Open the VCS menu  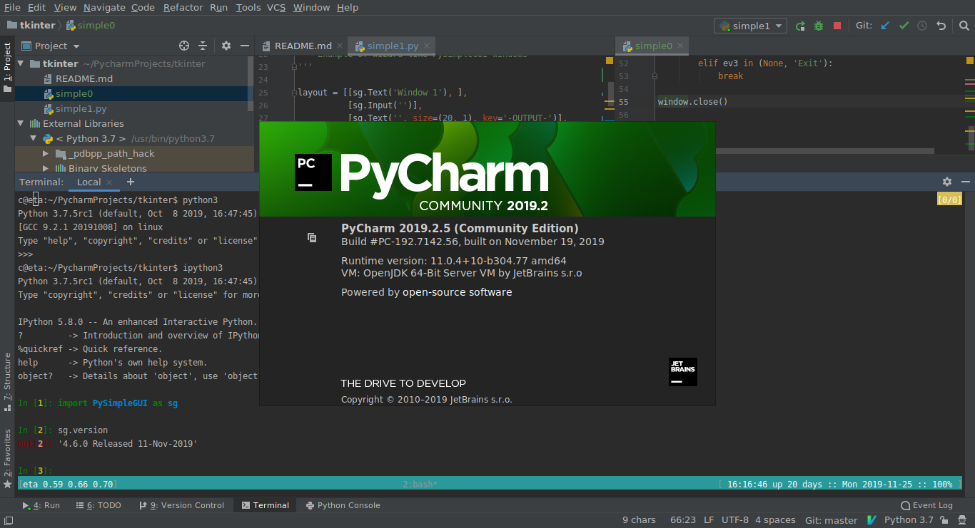(x=276, y=7)
